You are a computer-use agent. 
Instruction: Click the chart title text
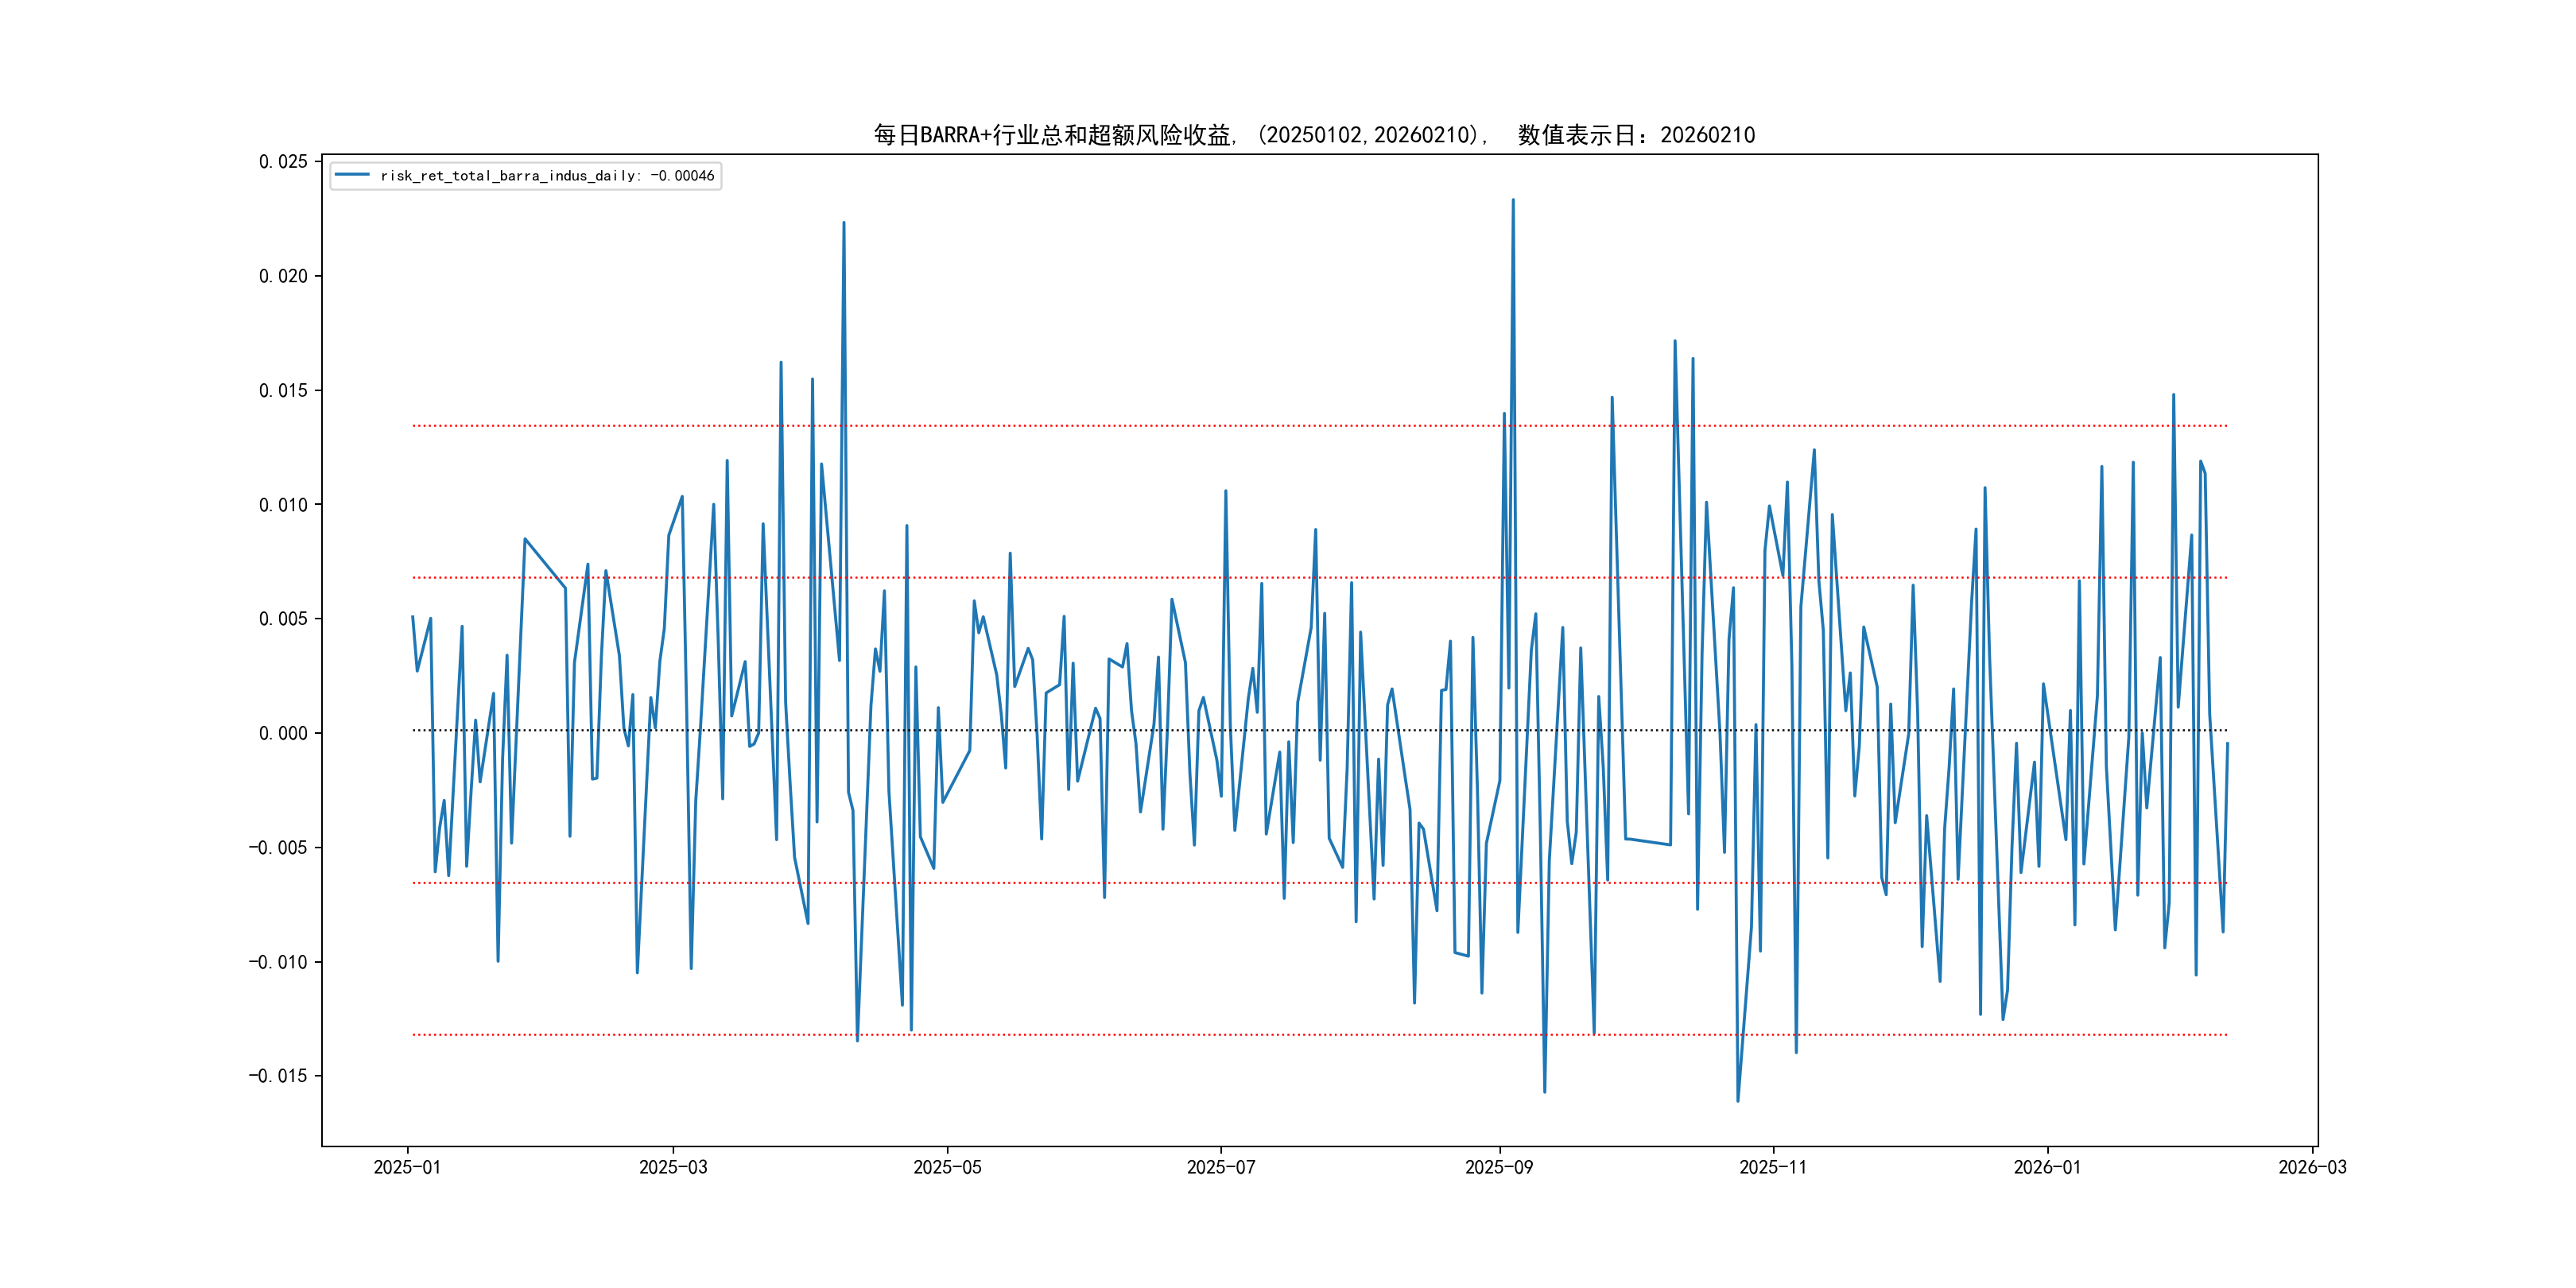click(1314, 135)
